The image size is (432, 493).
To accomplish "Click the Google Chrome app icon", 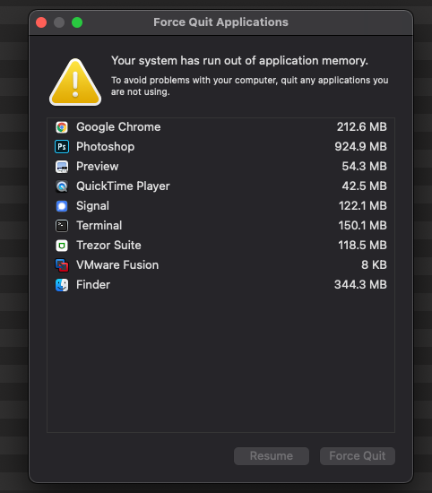I will coord(62,127).
